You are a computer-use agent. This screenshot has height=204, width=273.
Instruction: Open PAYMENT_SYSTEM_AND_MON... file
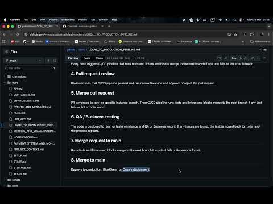34,143
